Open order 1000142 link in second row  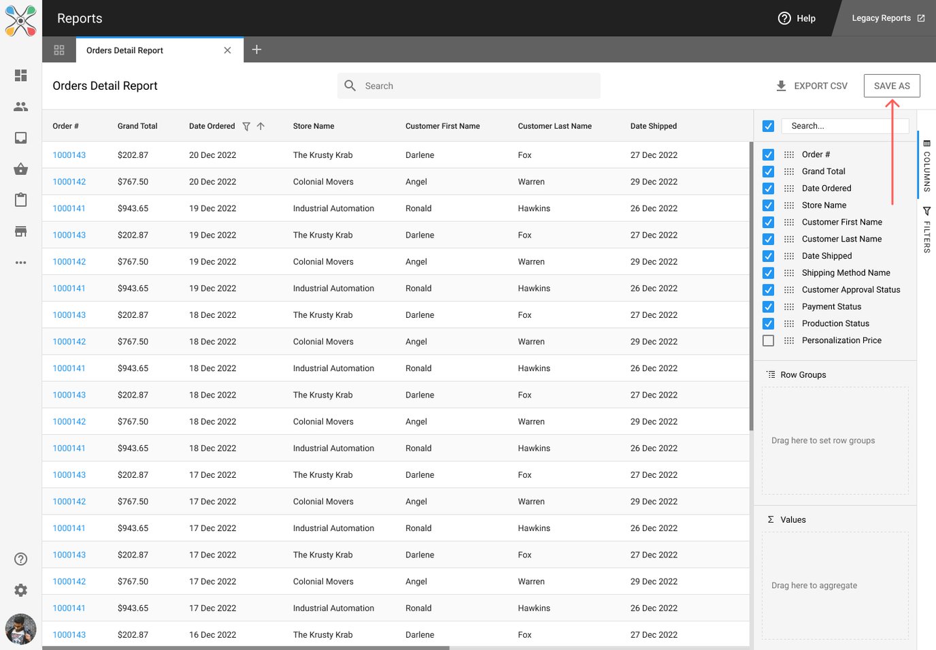(x=69, y=182)
